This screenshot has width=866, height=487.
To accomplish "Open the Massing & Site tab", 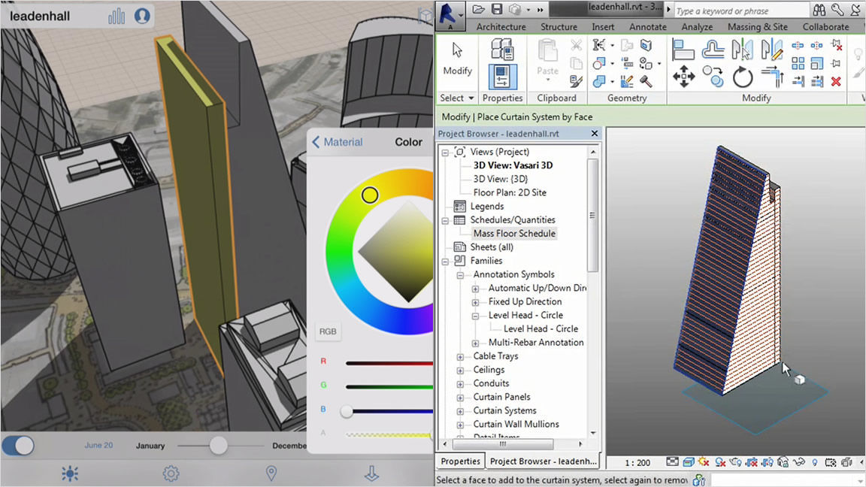I will (x=757, y=26).
